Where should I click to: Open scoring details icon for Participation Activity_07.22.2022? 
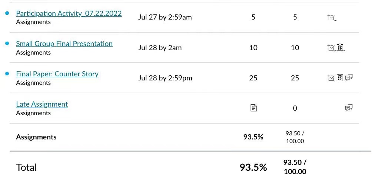(331, 17)
